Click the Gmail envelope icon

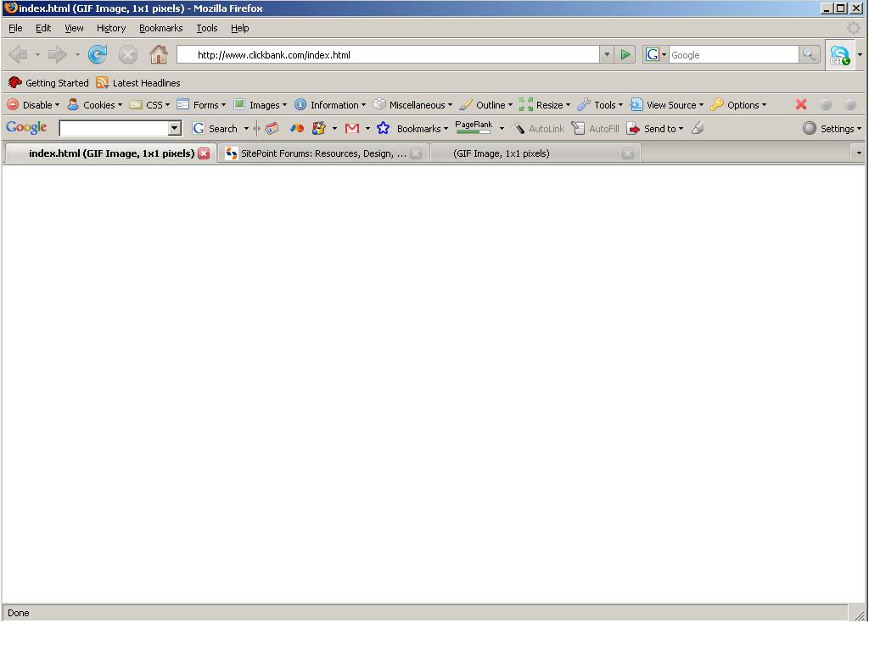pos(352,129)
